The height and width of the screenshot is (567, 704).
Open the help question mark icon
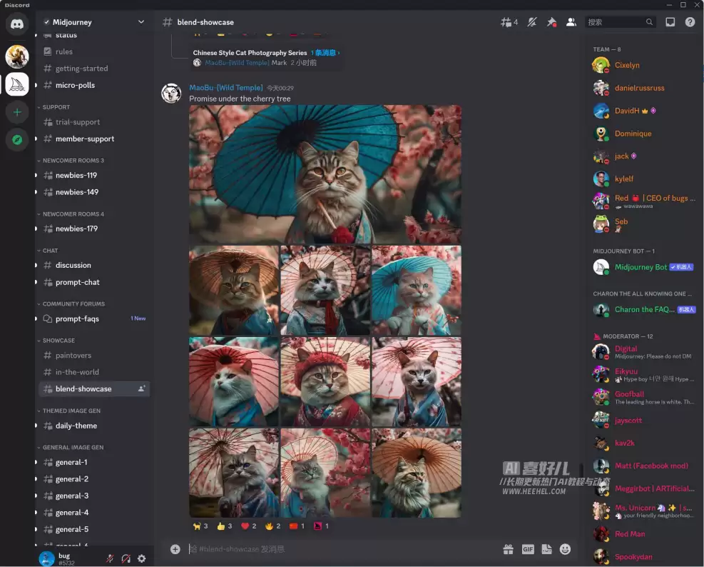690,22
